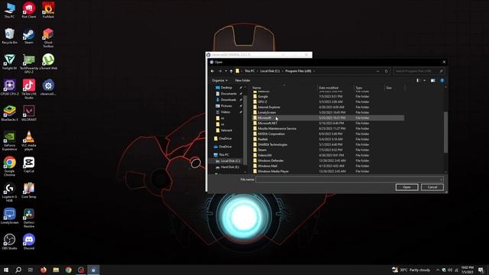Click the Size column header
This screenshot has width=489, height=275.
pyautogui.click(x=394, y=88)
